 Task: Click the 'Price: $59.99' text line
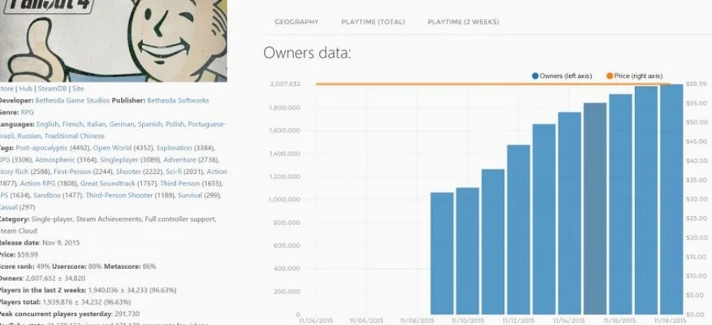(19, 254)
